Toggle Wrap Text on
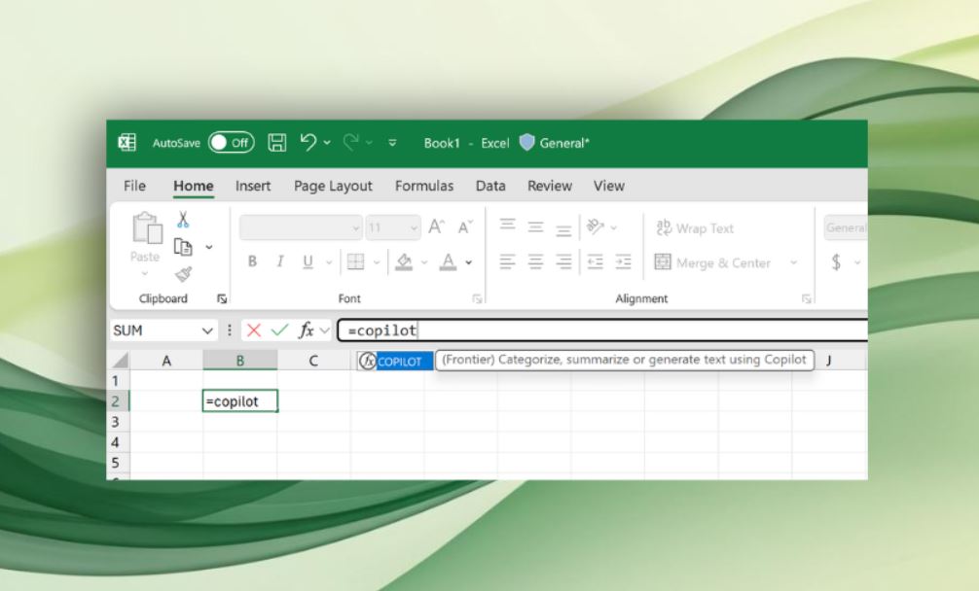Image resolution: width=979 pixels, height=591 pixels. tap(696, 227)
